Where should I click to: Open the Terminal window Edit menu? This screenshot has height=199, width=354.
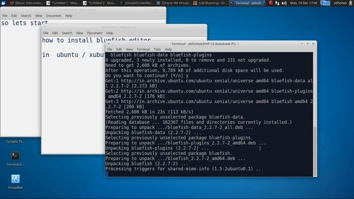119,49
